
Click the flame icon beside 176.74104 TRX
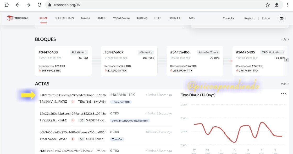point(237,71)
